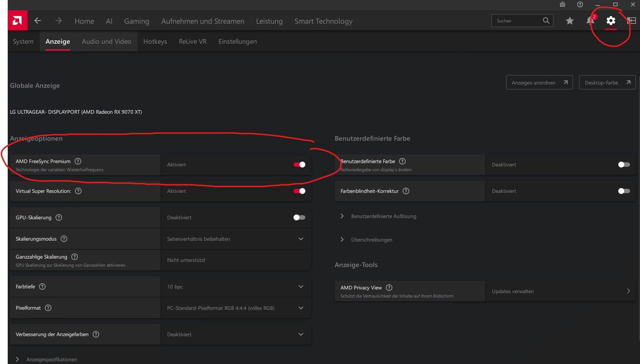The image size is (640, 364).
Task: Click the LG ULTRAGEAR- DISPLAYPORT display name
Action: pyautogui.click(x=76, y=112)
